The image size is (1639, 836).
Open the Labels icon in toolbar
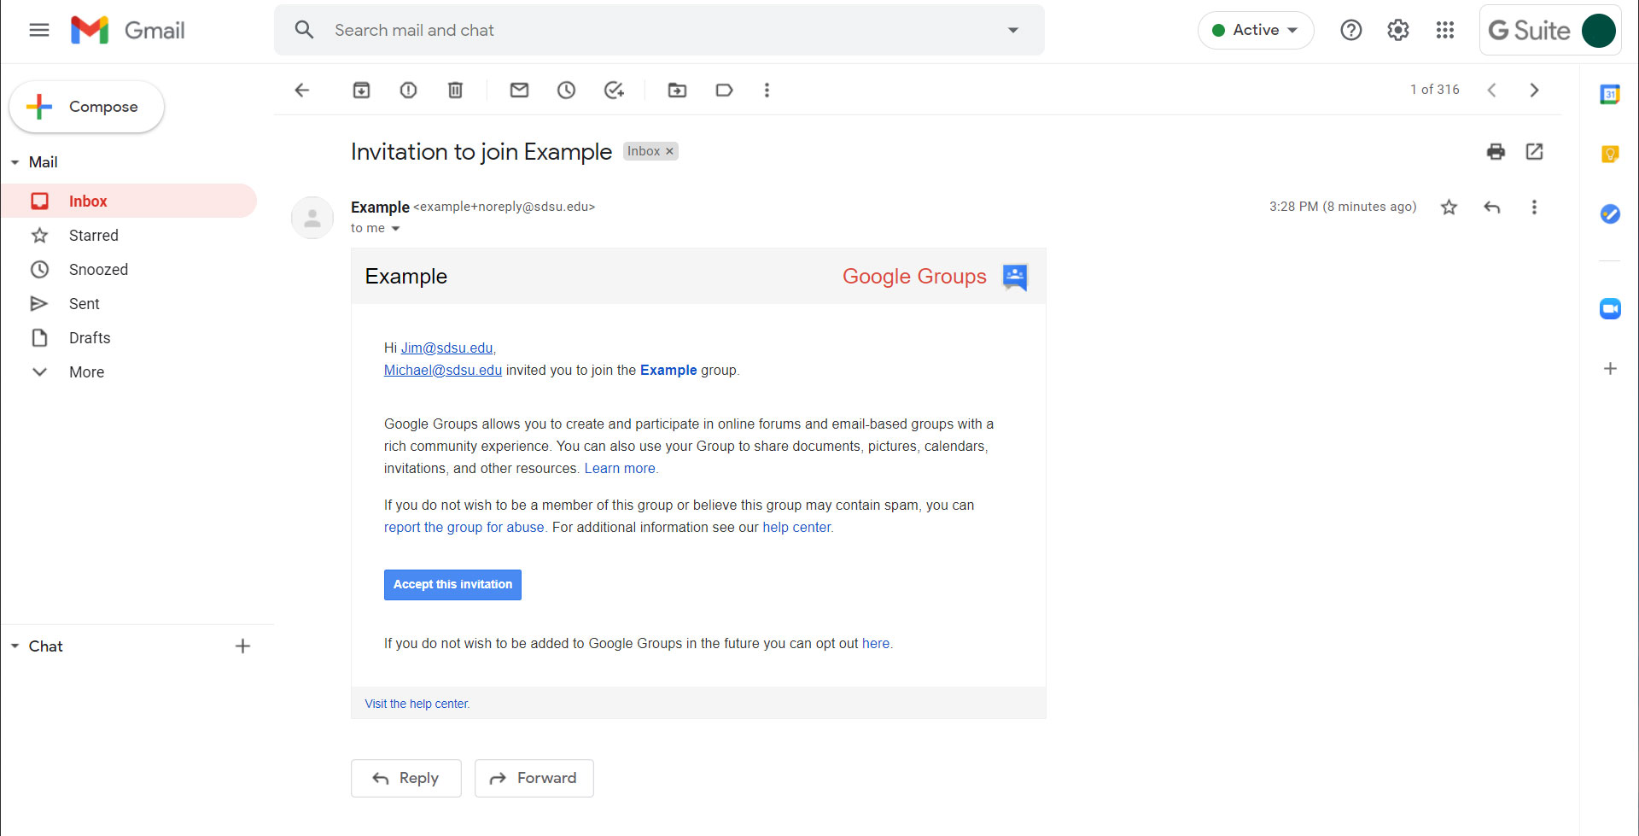(x=724, y=90)
